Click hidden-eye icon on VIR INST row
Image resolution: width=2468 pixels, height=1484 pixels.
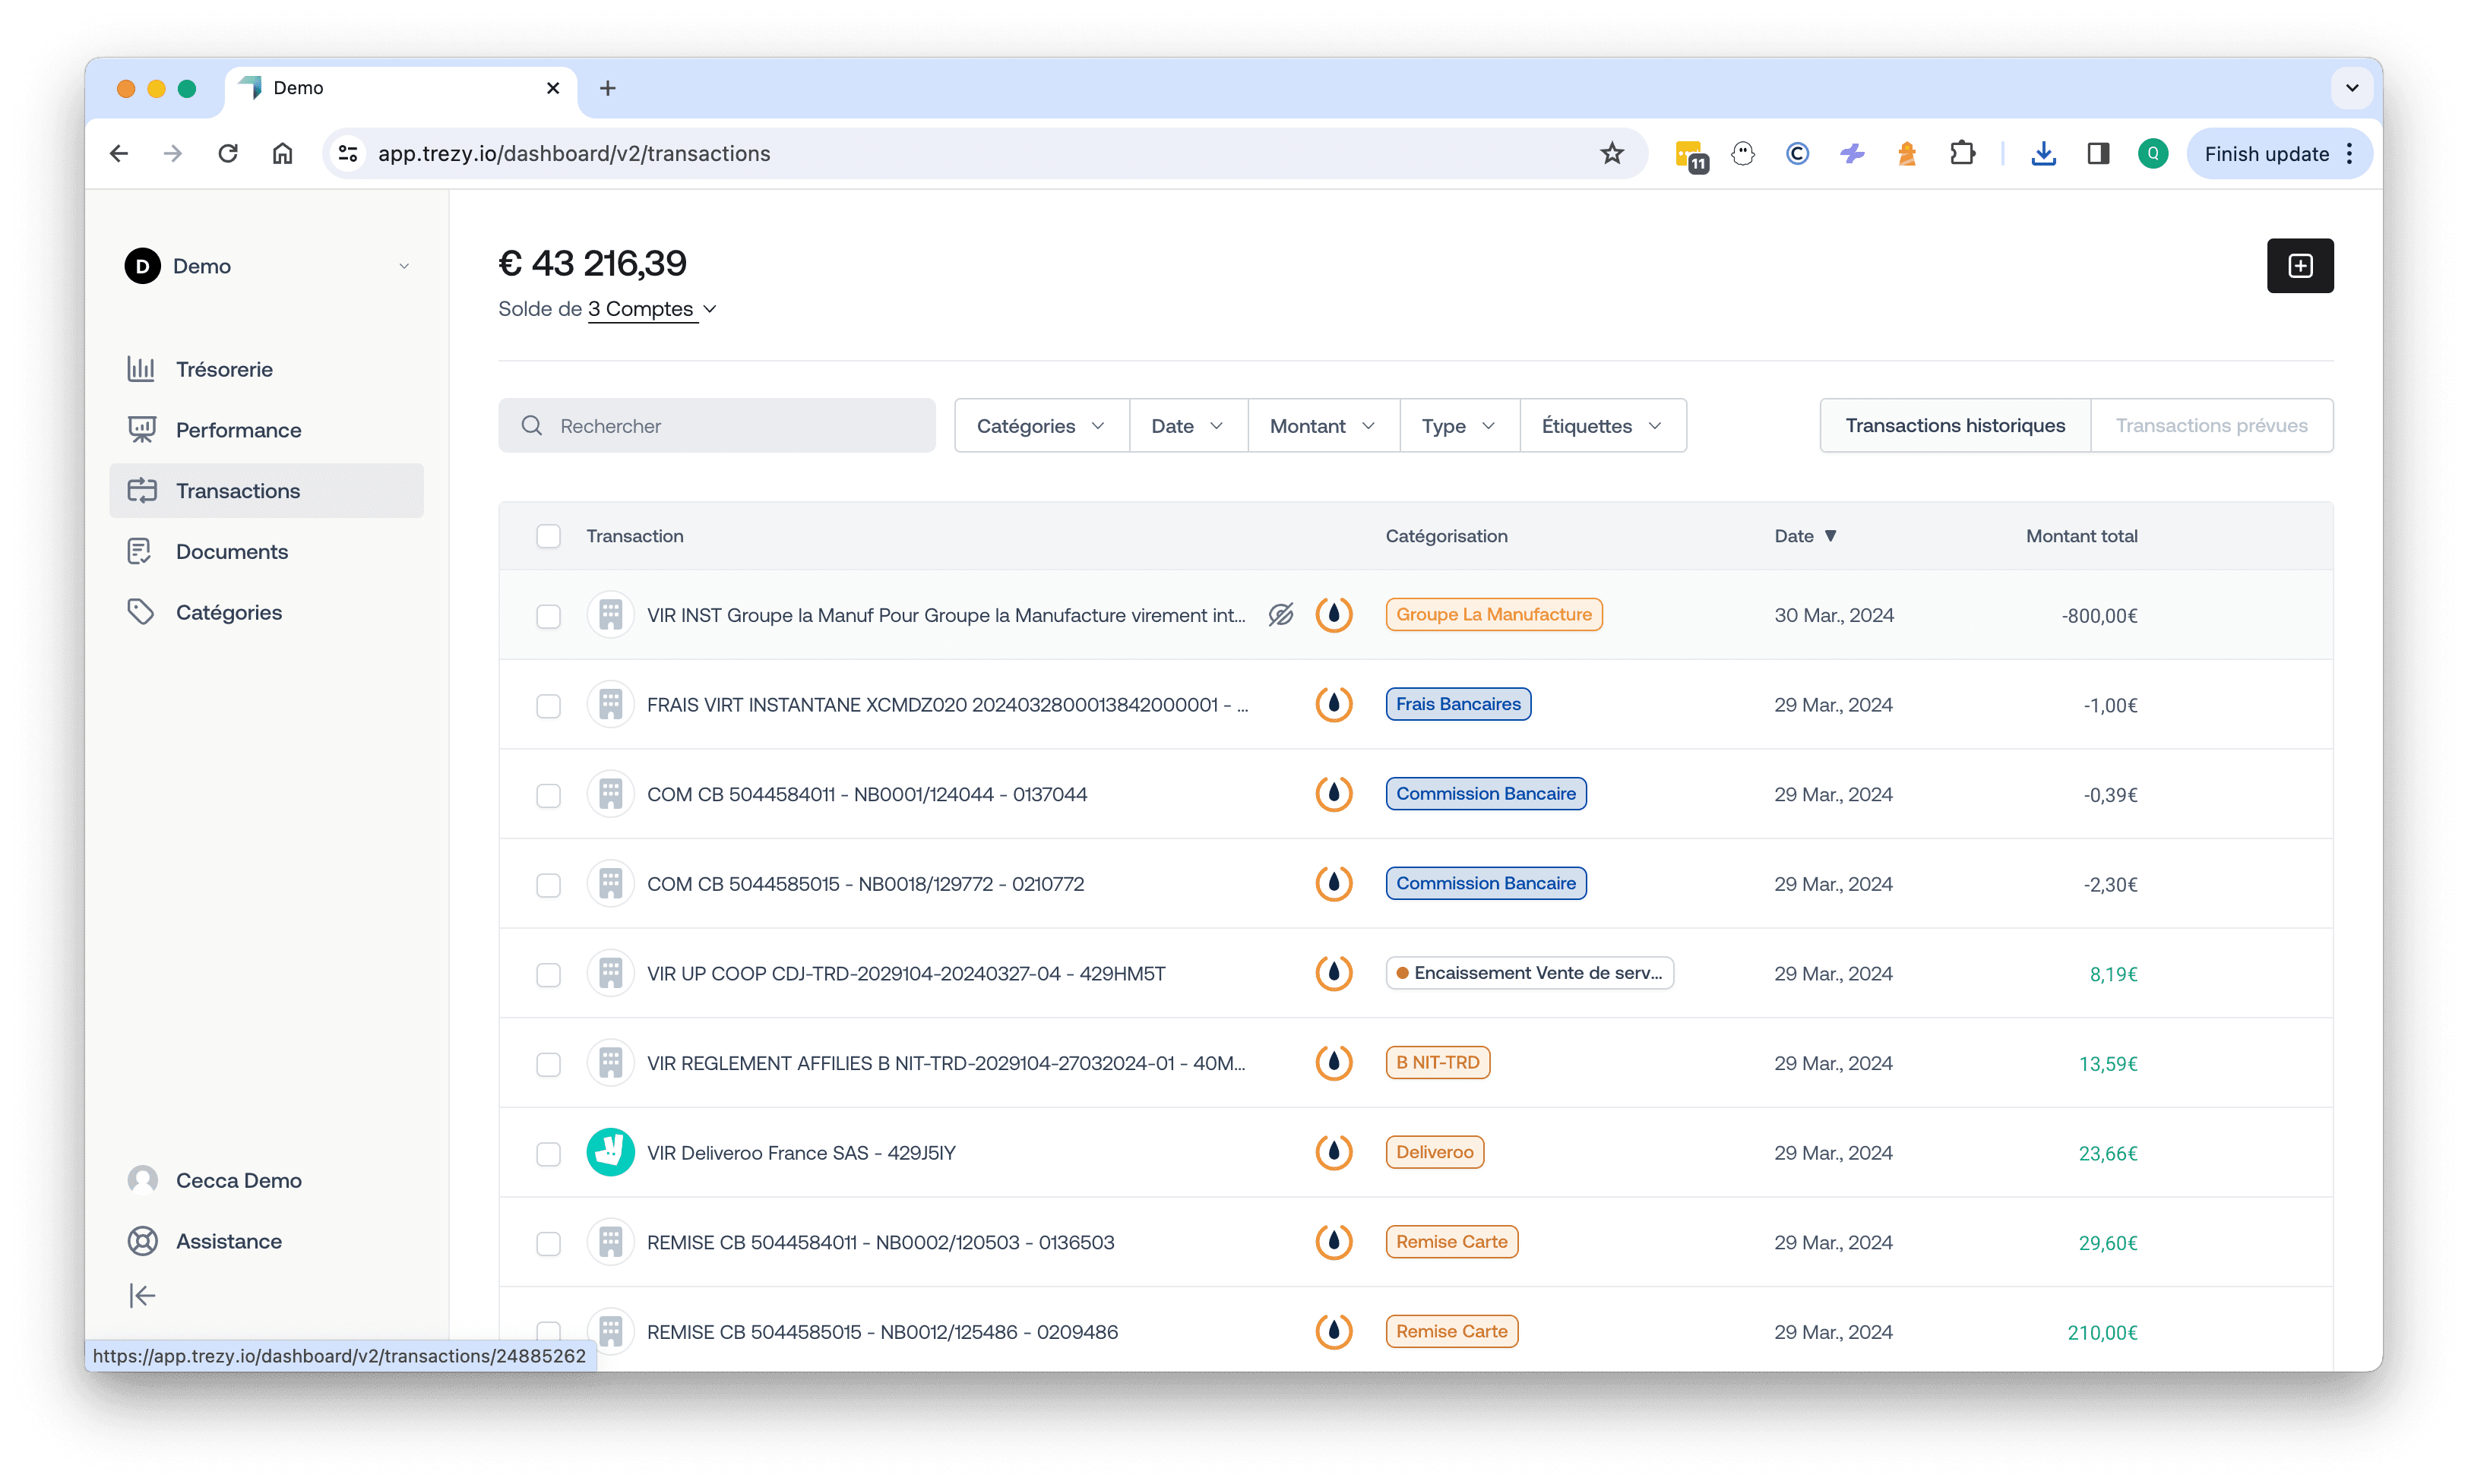pos(1280,615)
